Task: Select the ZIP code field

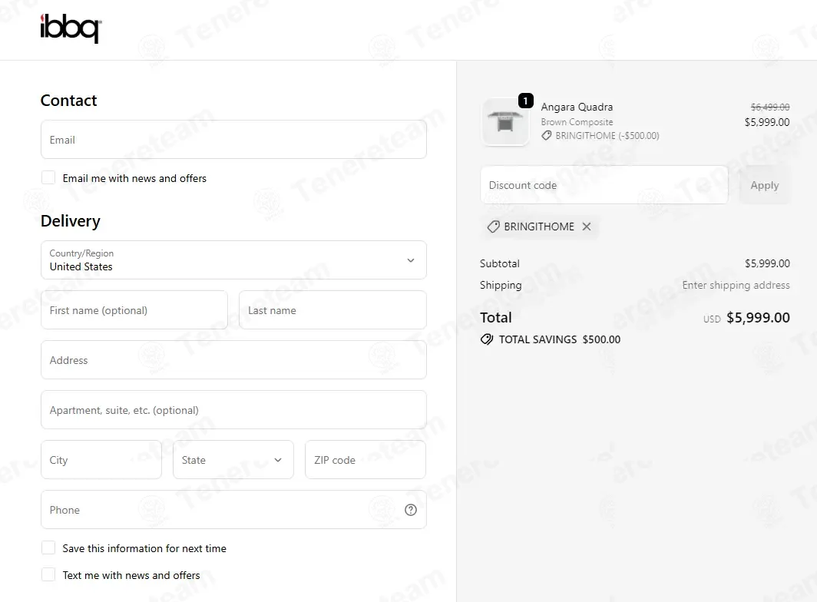Action: click(x=365, y=460)
